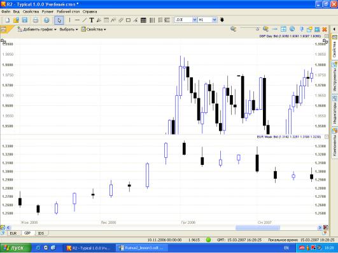Screen dimensions: 338x253
Task: Click the Save floppy disk icon
Action: point(25,20)
